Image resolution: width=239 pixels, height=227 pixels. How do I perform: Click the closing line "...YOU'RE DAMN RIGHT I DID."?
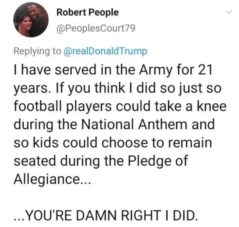[x=105, y=215]
